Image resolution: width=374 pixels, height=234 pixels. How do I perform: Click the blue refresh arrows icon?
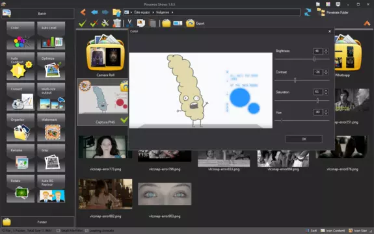308,12
